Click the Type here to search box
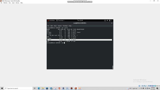This screenshot has height=90, width=160. (x=18, y=88)
